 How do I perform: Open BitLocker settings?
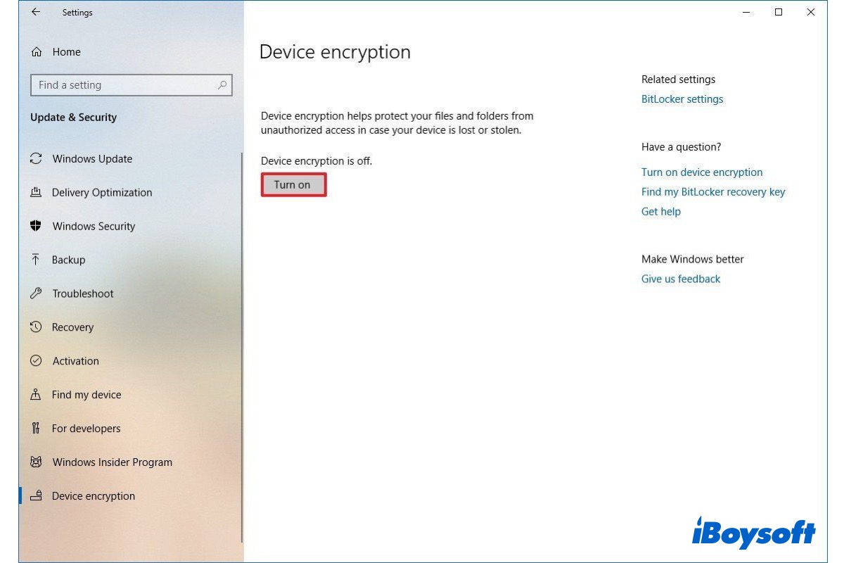coord(682,99)
